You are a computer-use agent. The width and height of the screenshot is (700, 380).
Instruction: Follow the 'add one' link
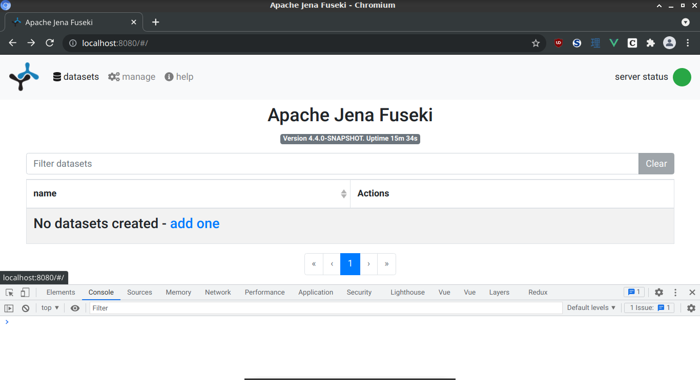195,223
